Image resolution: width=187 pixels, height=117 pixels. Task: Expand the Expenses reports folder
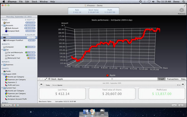(x=2, y=65)
